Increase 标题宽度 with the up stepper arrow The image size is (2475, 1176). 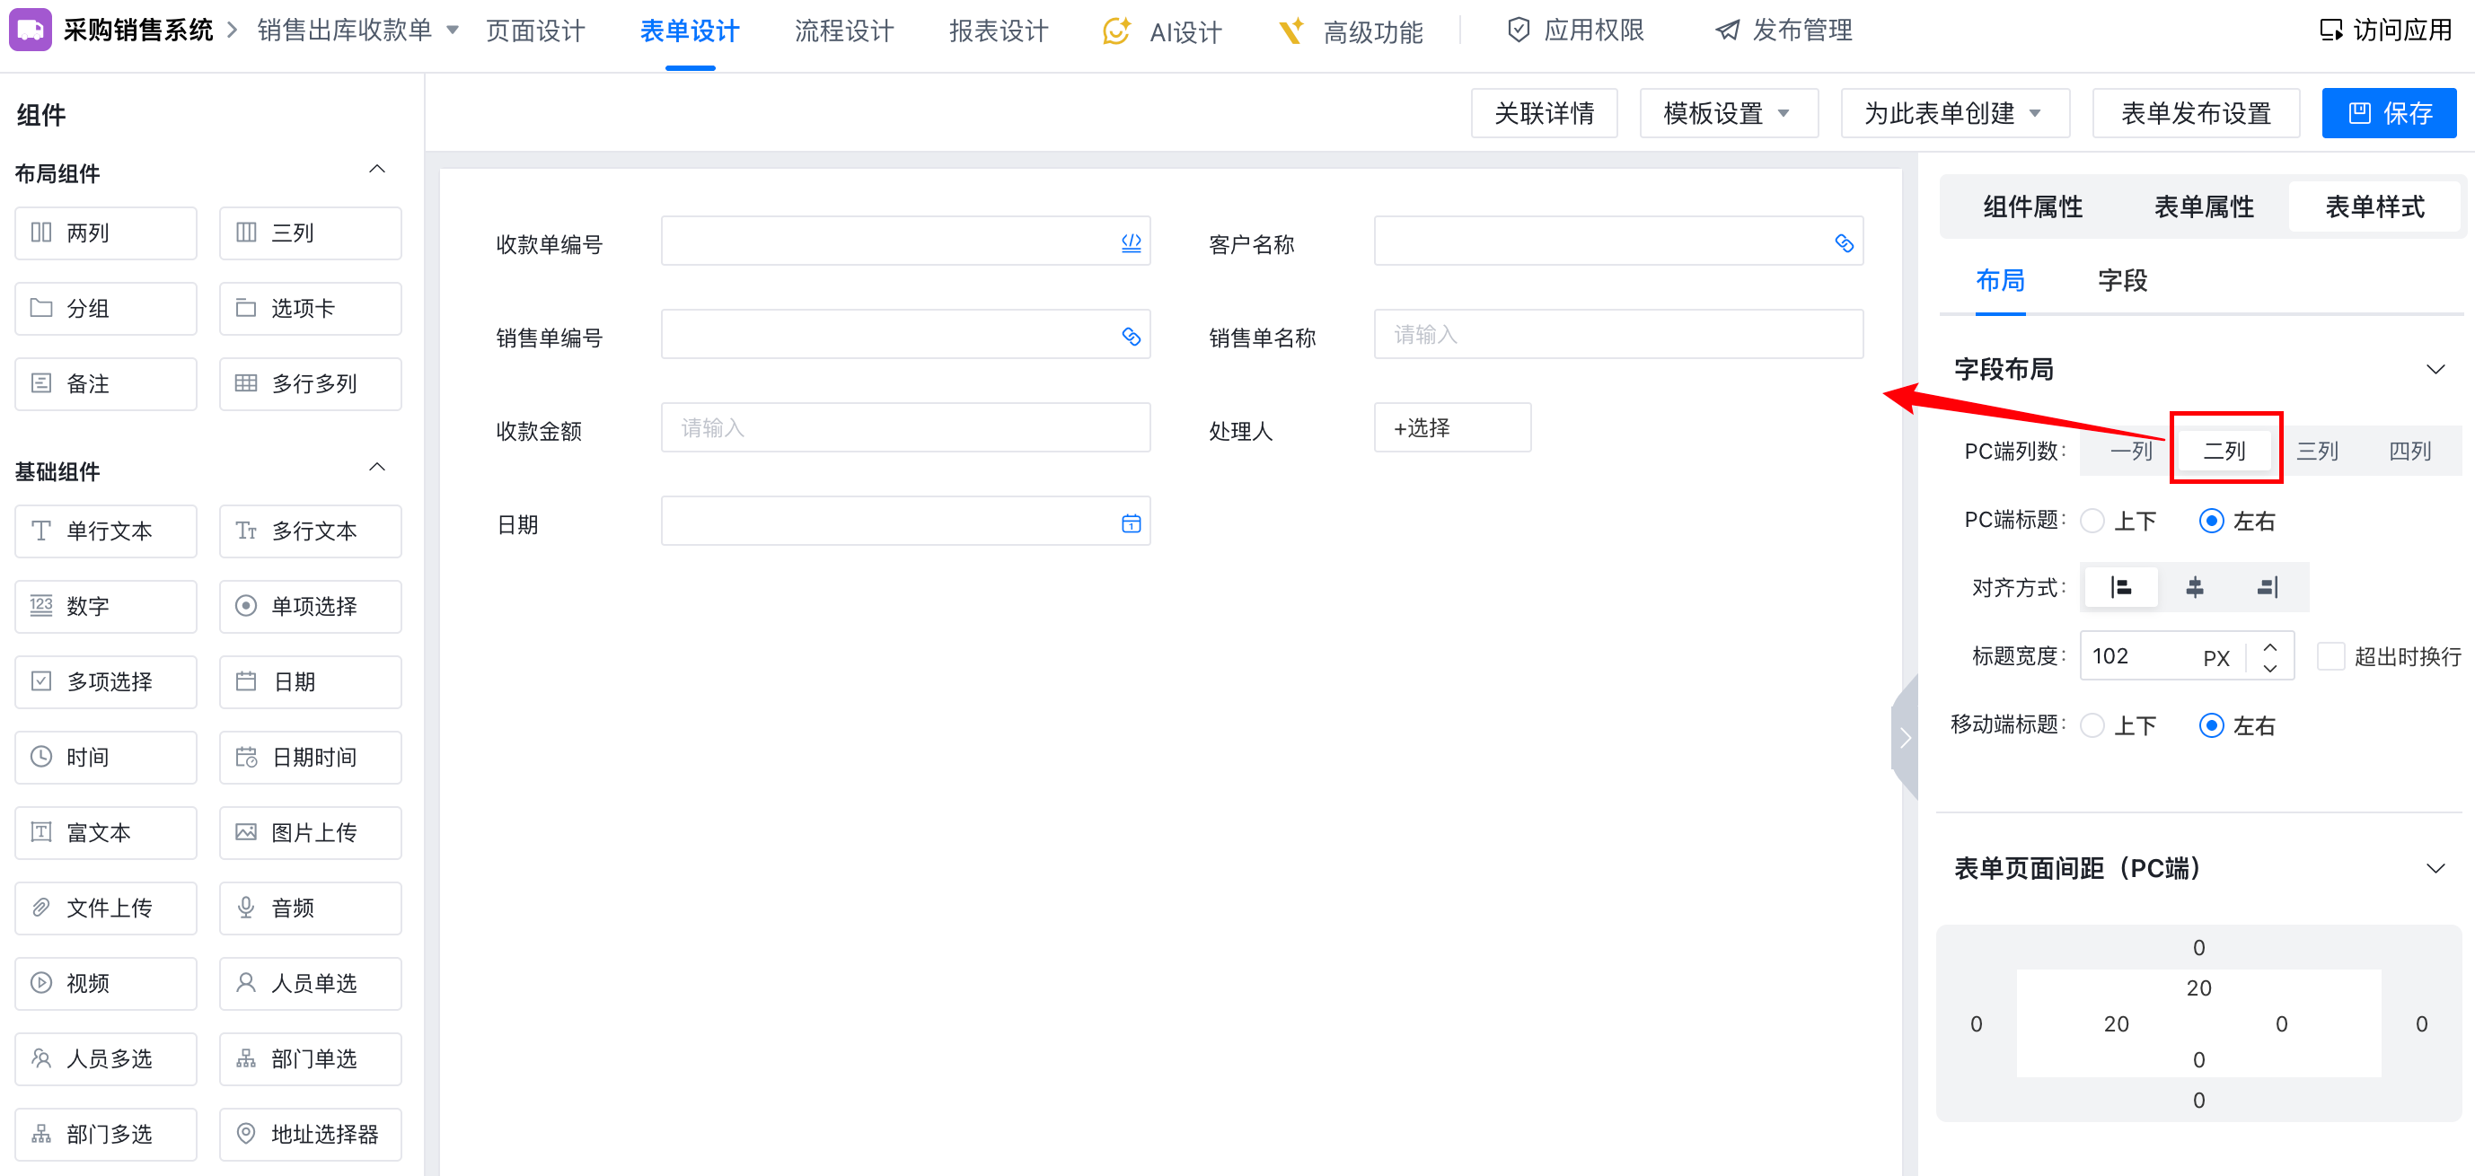tap(2269, 646)
